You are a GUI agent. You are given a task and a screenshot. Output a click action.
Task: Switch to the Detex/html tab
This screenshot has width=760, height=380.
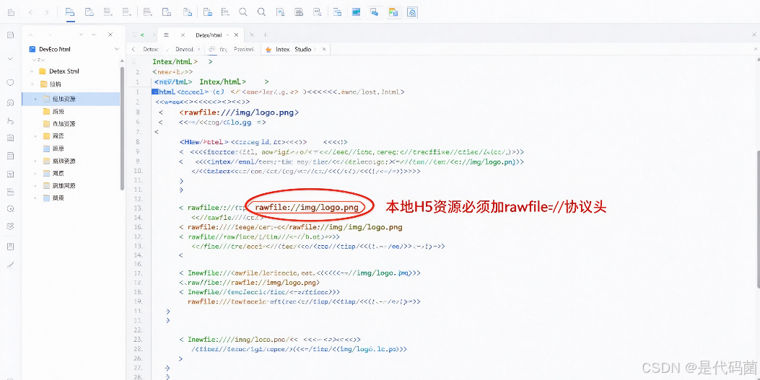coord(209,35)
